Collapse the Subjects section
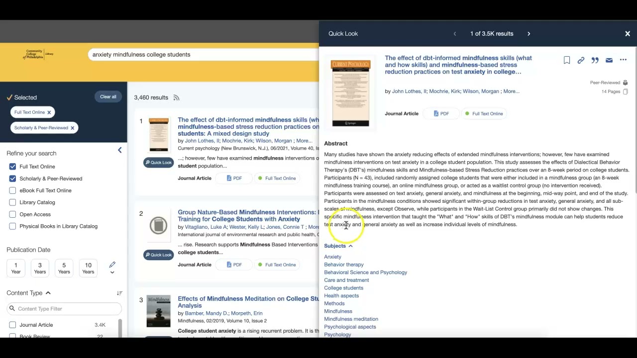Image resolution: width=637 pixels, height=358 pixels. tap(338, 246)
